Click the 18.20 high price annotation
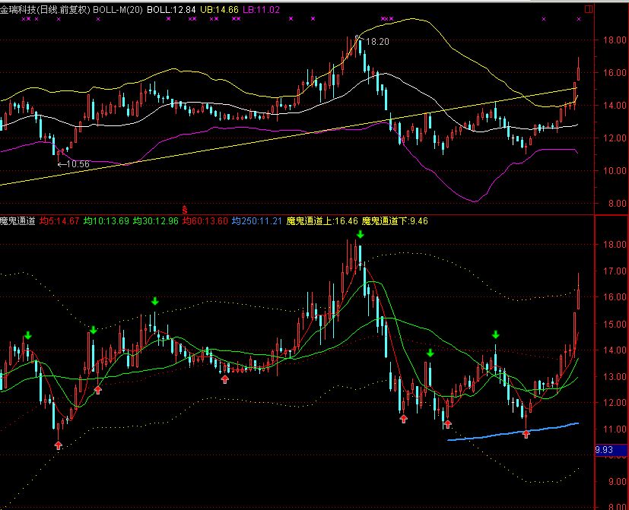 tap(377, 42)
